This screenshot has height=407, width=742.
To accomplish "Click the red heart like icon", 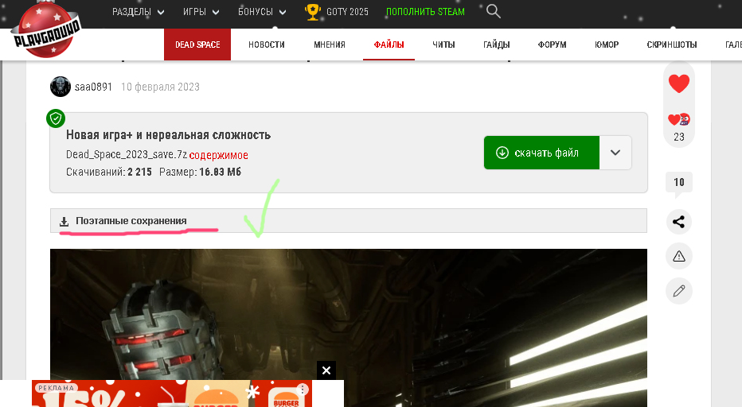I will click(678, 83).
